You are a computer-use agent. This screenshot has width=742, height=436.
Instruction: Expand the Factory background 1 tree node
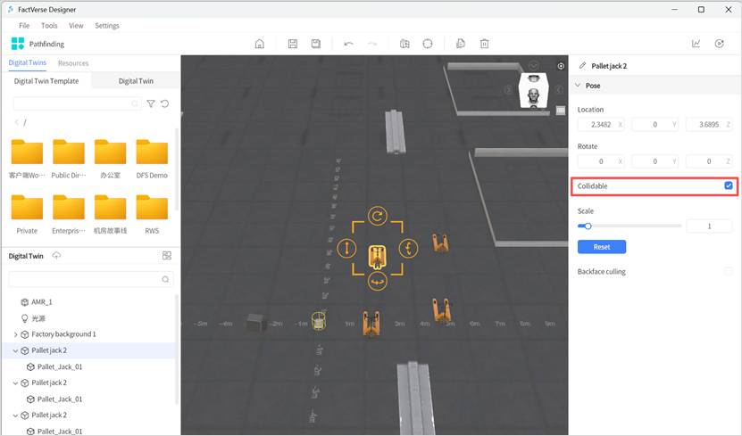click(15, 334)
